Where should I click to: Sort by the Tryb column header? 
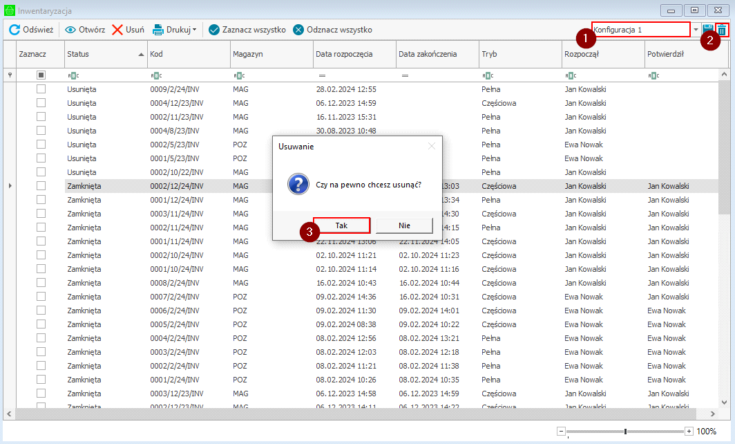(520, 54)
